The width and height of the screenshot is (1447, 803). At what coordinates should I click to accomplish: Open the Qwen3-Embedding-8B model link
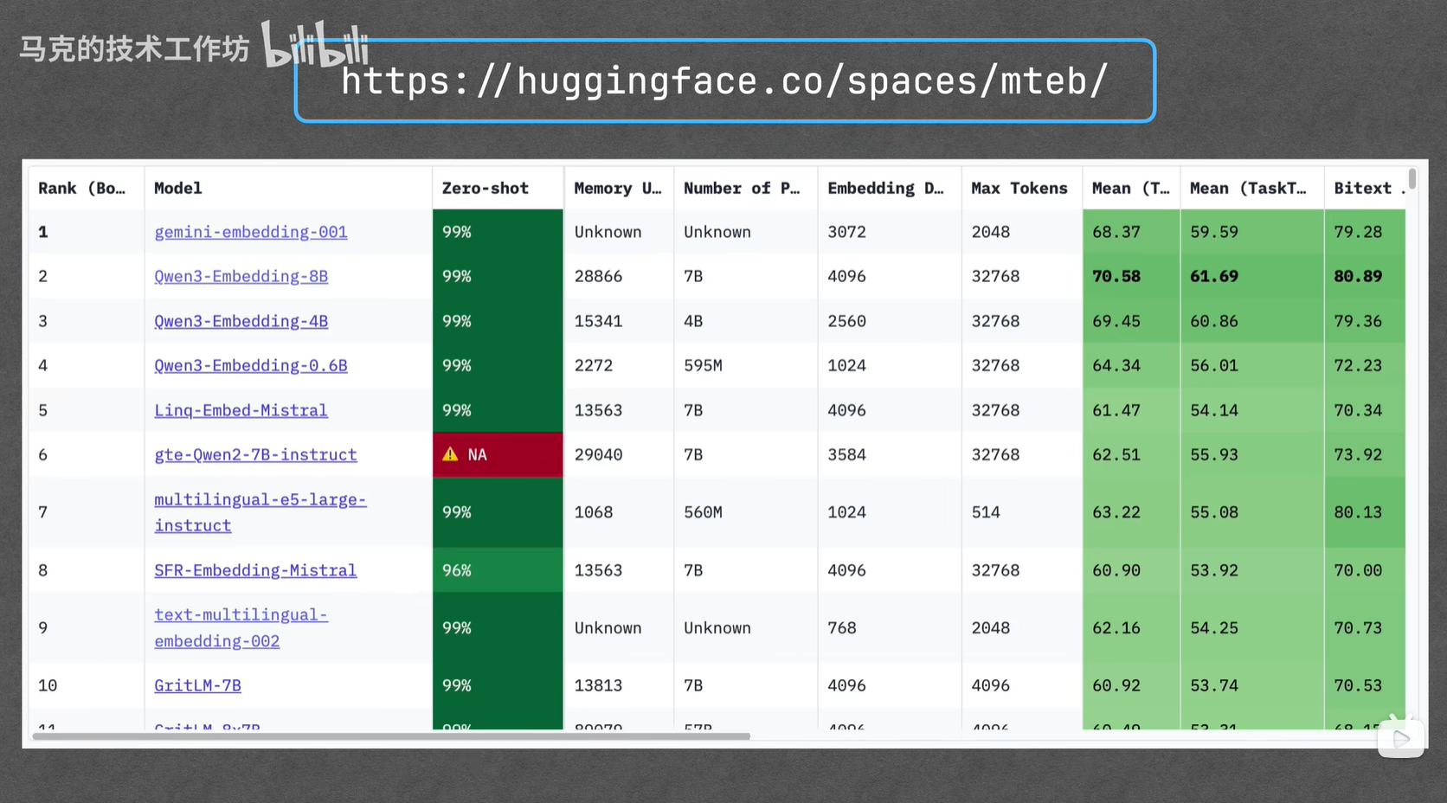241,276
